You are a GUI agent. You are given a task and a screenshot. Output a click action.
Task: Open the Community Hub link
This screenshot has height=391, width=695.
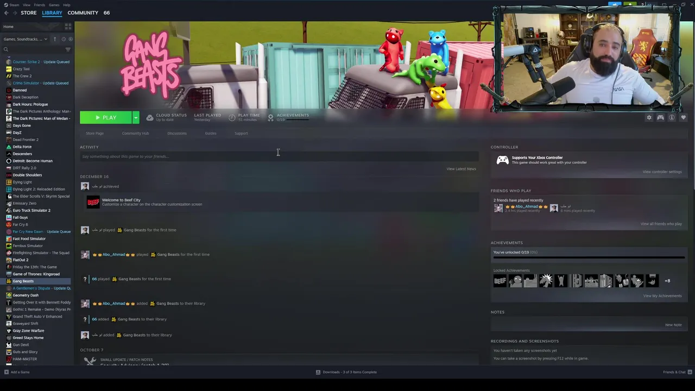coord(135,133)
